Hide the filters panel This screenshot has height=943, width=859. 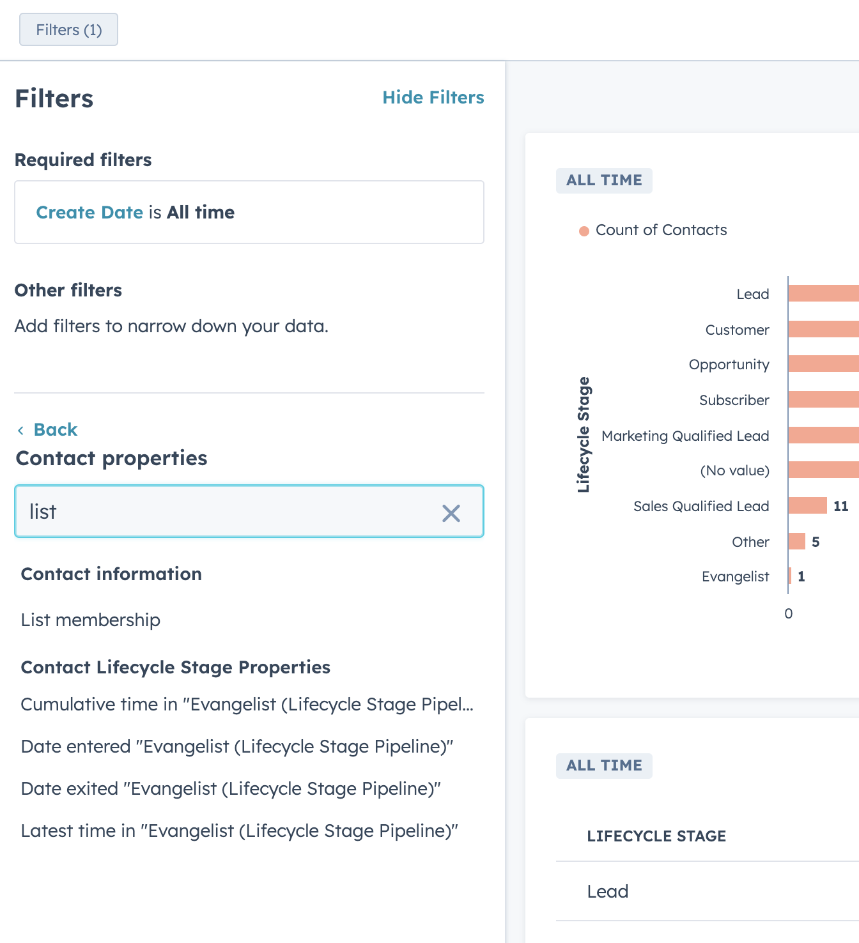pos(433,97)
